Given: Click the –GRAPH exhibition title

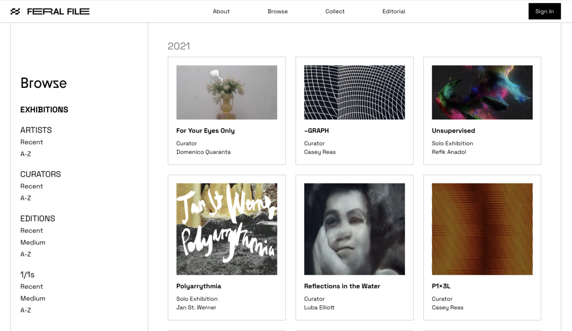Looking at the screenshot, I should (317, 131).
